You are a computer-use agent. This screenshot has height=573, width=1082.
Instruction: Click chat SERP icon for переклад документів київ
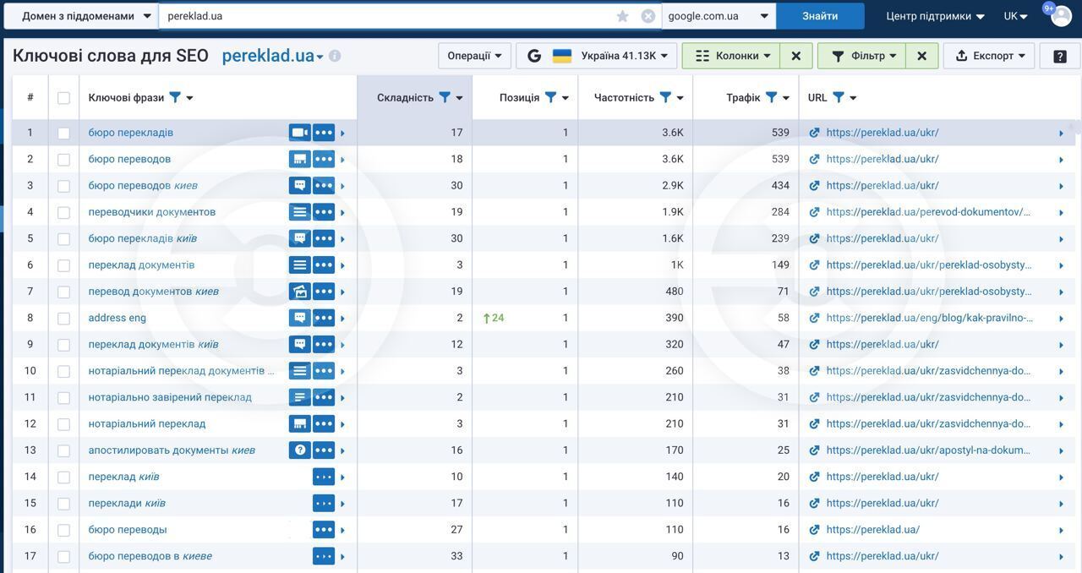pos(299,344)
